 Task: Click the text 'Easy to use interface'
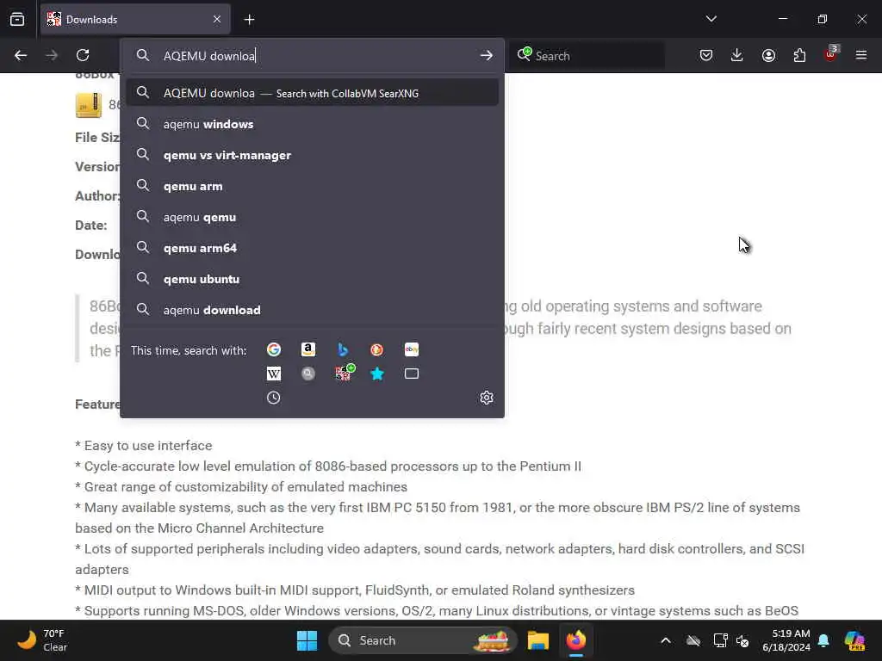(x=148, y=446)
